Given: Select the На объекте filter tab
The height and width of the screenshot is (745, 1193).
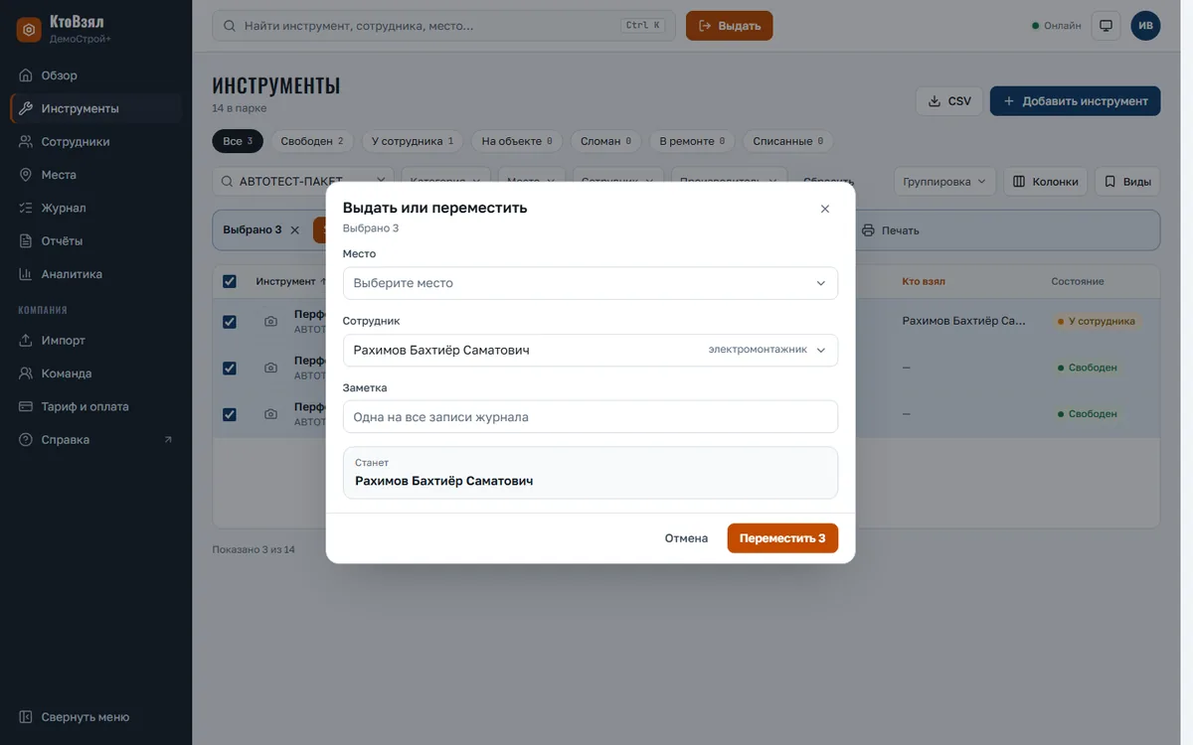Looking at the screenshot, I should 517,141.
